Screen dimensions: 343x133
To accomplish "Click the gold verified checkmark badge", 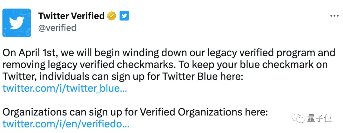I will click(111, 16).
